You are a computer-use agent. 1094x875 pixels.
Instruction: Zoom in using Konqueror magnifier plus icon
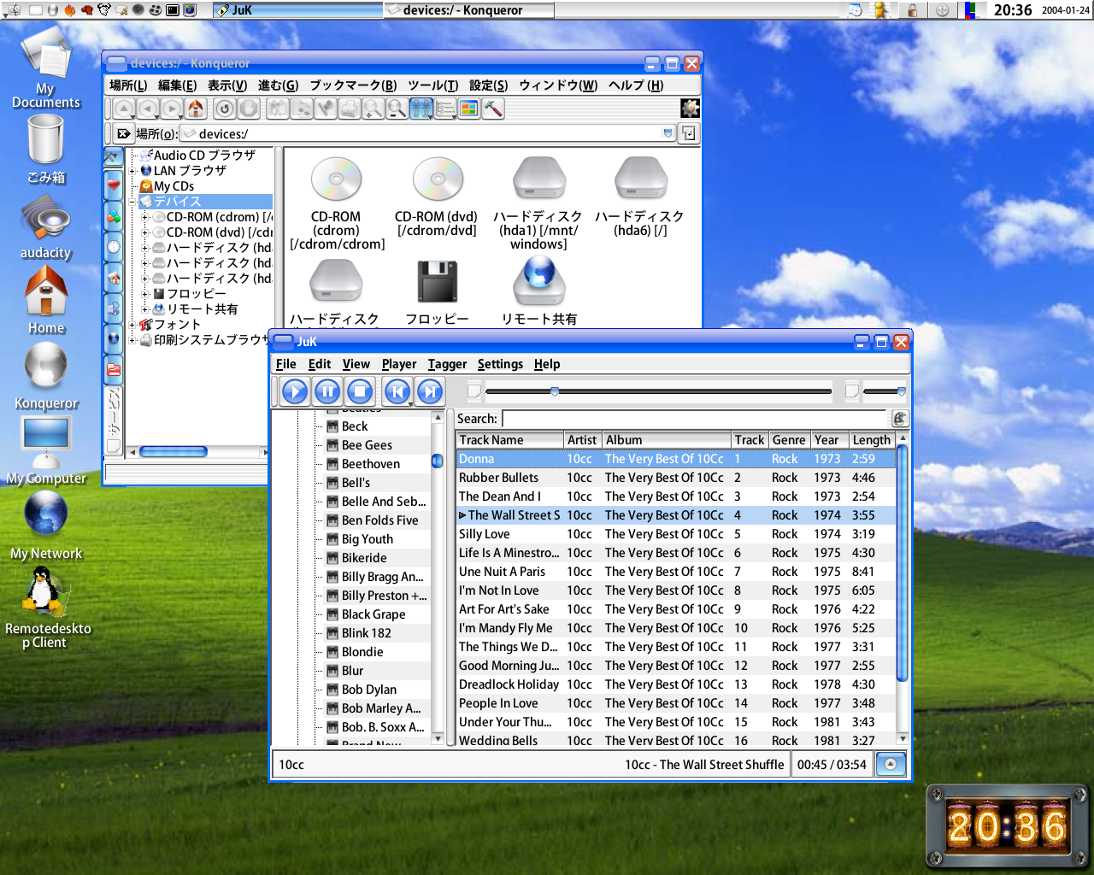tap(373, 109)
